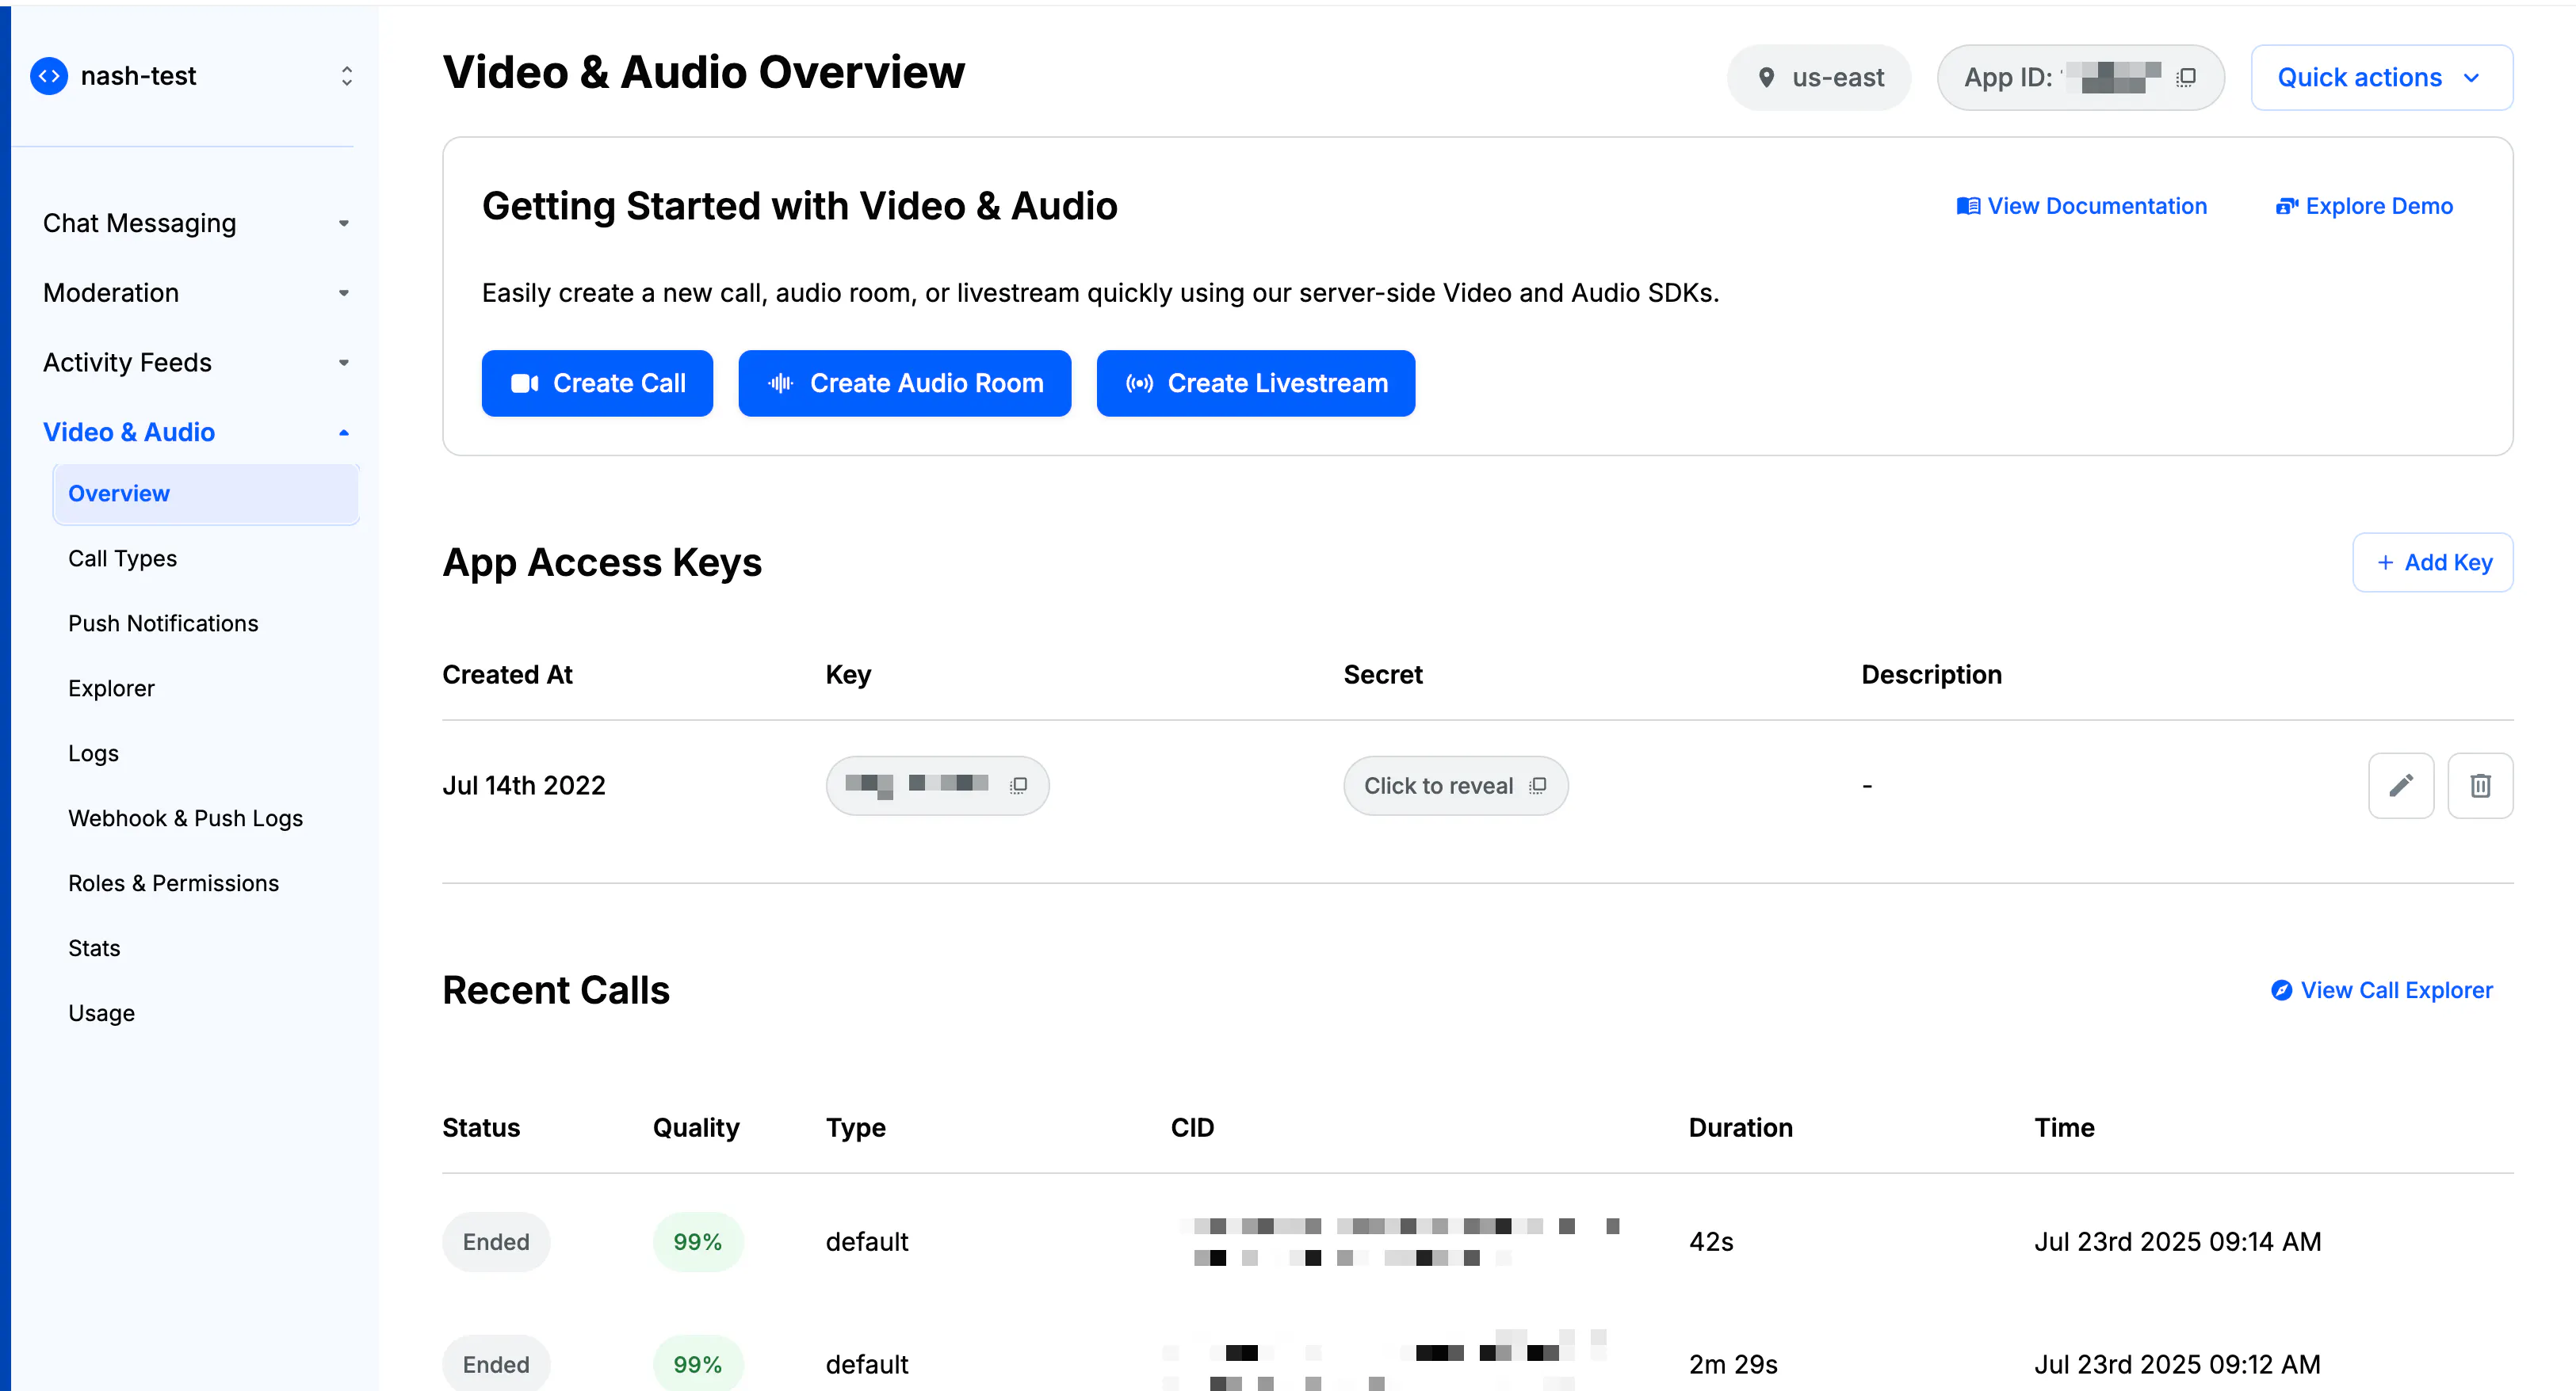
Task: Delete the Jul 14th 2022 key
Action: tap(2480, 786)
